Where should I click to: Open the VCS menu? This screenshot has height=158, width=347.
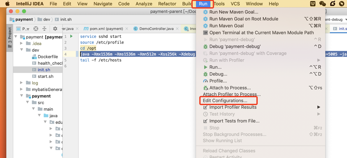tap(235, 4)
